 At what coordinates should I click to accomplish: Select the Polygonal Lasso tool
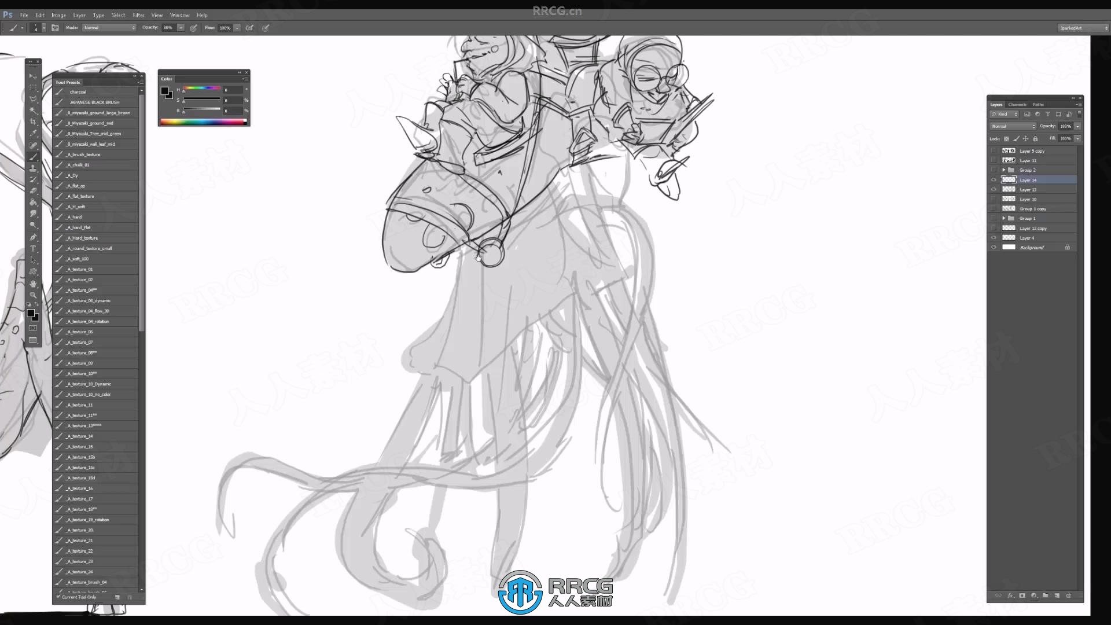coord(33,99)
